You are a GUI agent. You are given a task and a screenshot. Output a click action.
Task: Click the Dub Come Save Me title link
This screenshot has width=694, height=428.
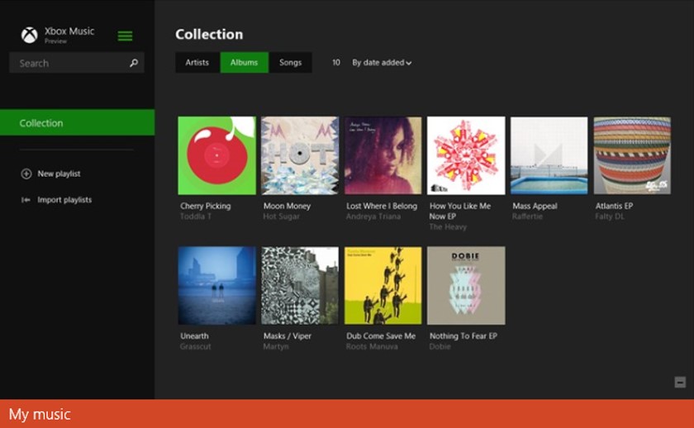point(381,336)
